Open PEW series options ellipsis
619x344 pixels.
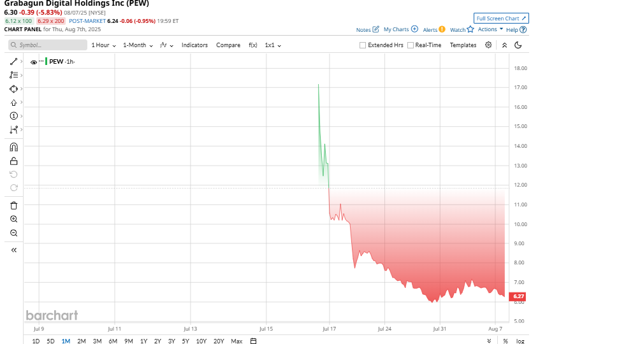point(41,61)
